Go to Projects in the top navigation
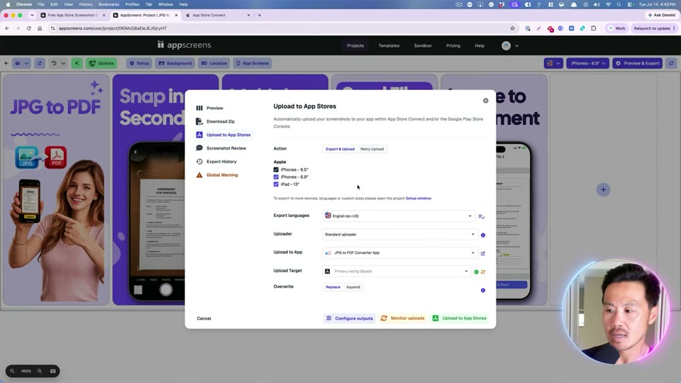Viewport: 681px width, 383px height. [355, 45]
